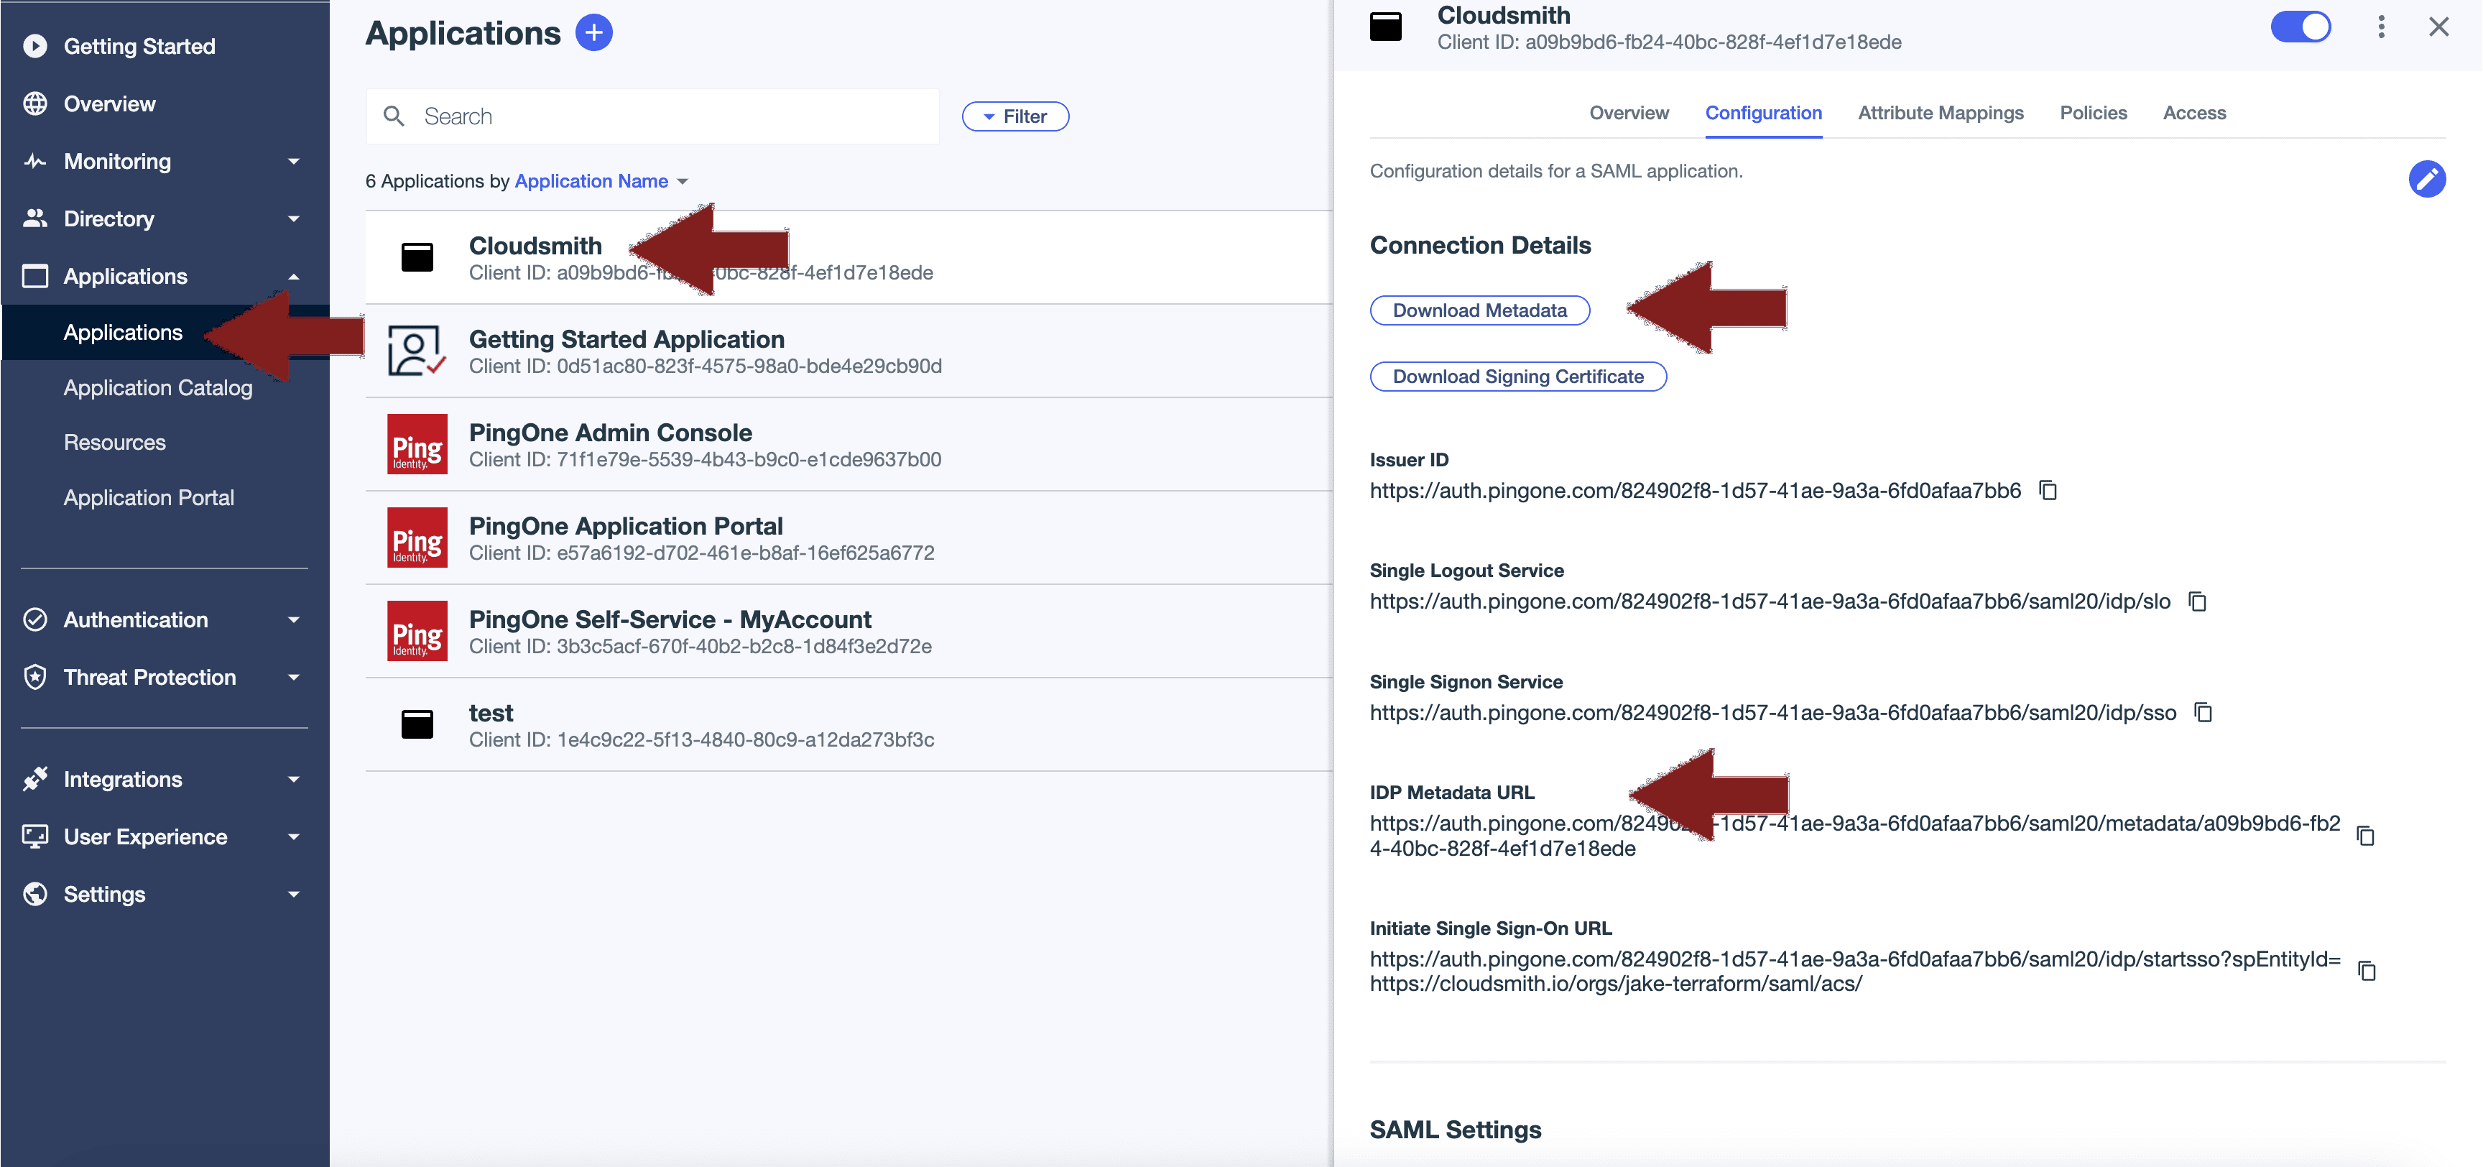Switch to the Attribute Mappings tab
The image size is (2483, 1167).
1941,113
